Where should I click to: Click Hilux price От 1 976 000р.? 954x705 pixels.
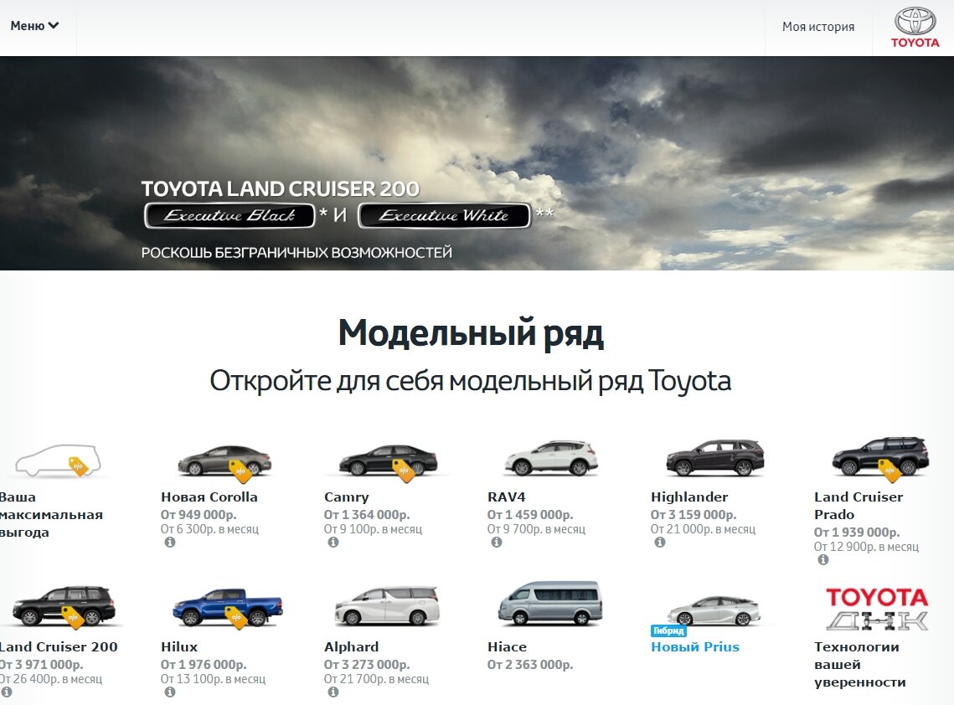click(204, 664)
